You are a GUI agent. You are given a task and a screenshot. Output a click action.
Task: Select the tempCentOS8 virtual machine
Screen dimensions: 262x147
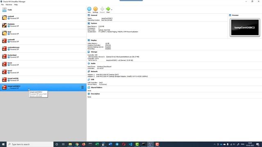click(x=43, y=80)
